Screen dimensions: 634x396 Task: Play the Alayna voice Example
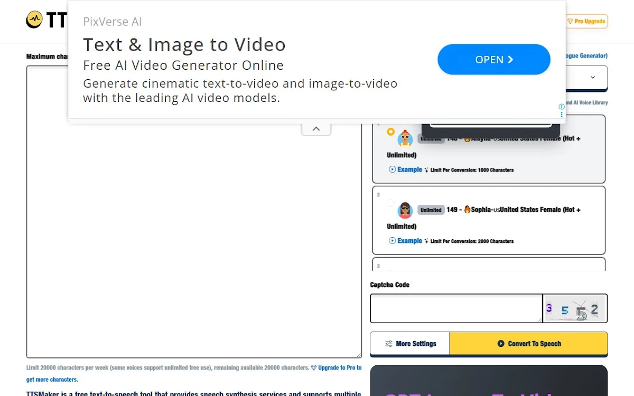(406, 169)
